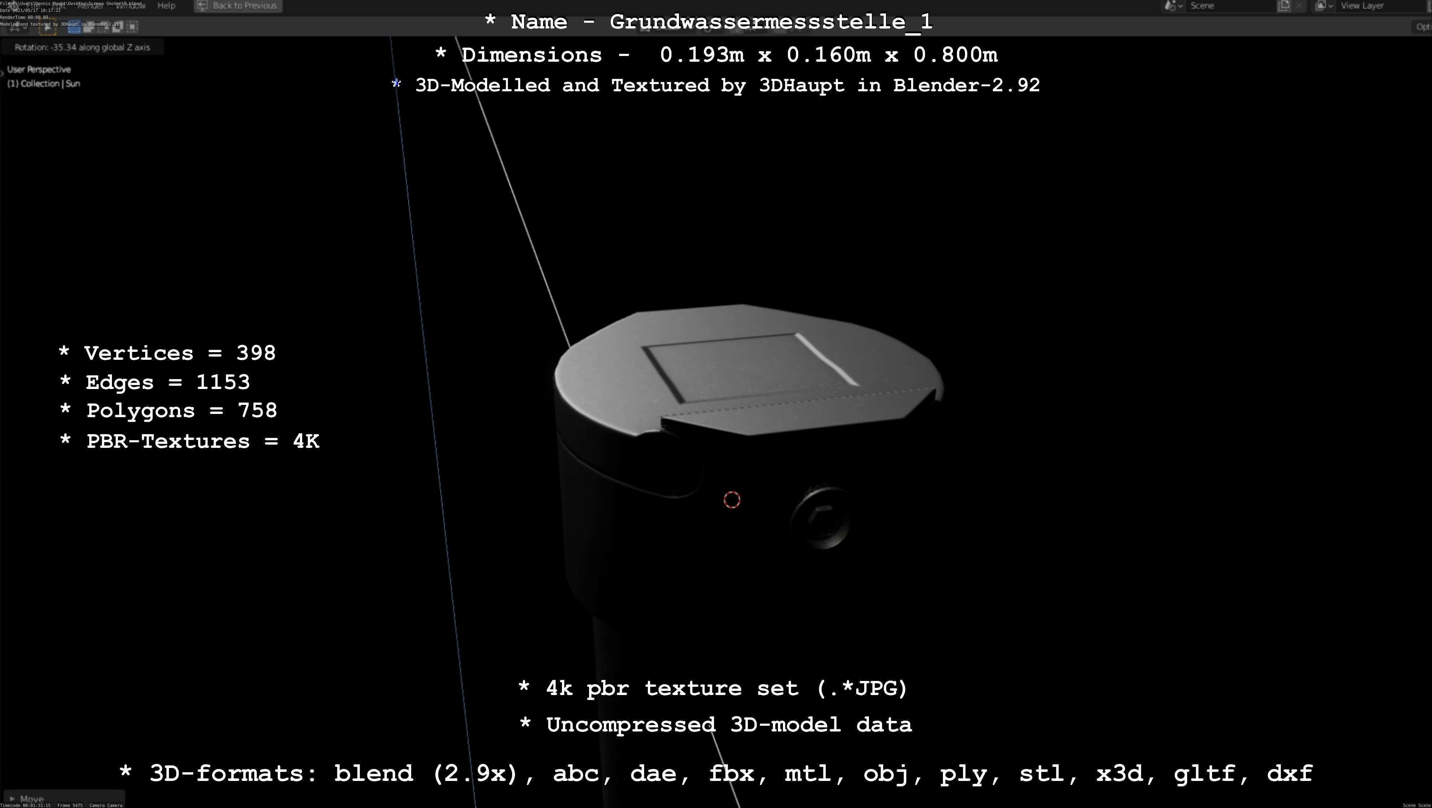Click the delete scene X icon
Image resolution: width=1432 pixels, height=808 pixels.
(x=1299, y=5)
